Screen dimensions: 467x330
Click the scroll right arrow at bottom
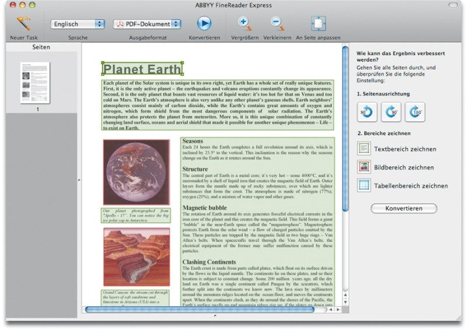(338, 310)
